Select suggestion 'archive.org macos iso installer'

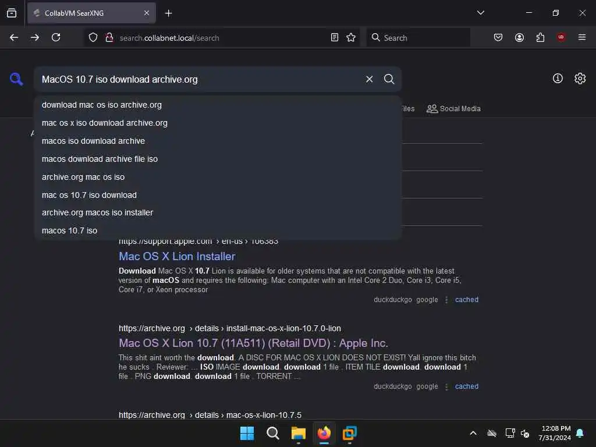coord(218,212)
